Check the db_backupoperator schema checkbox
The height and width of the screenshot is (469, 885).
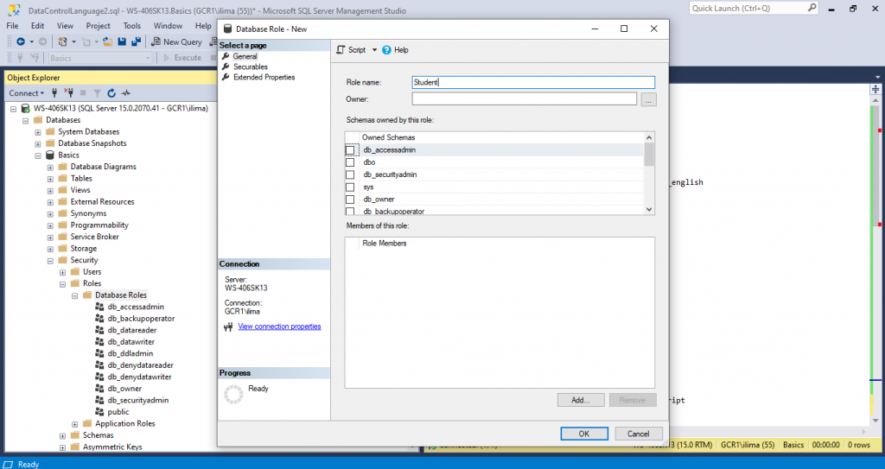point(351,212)
